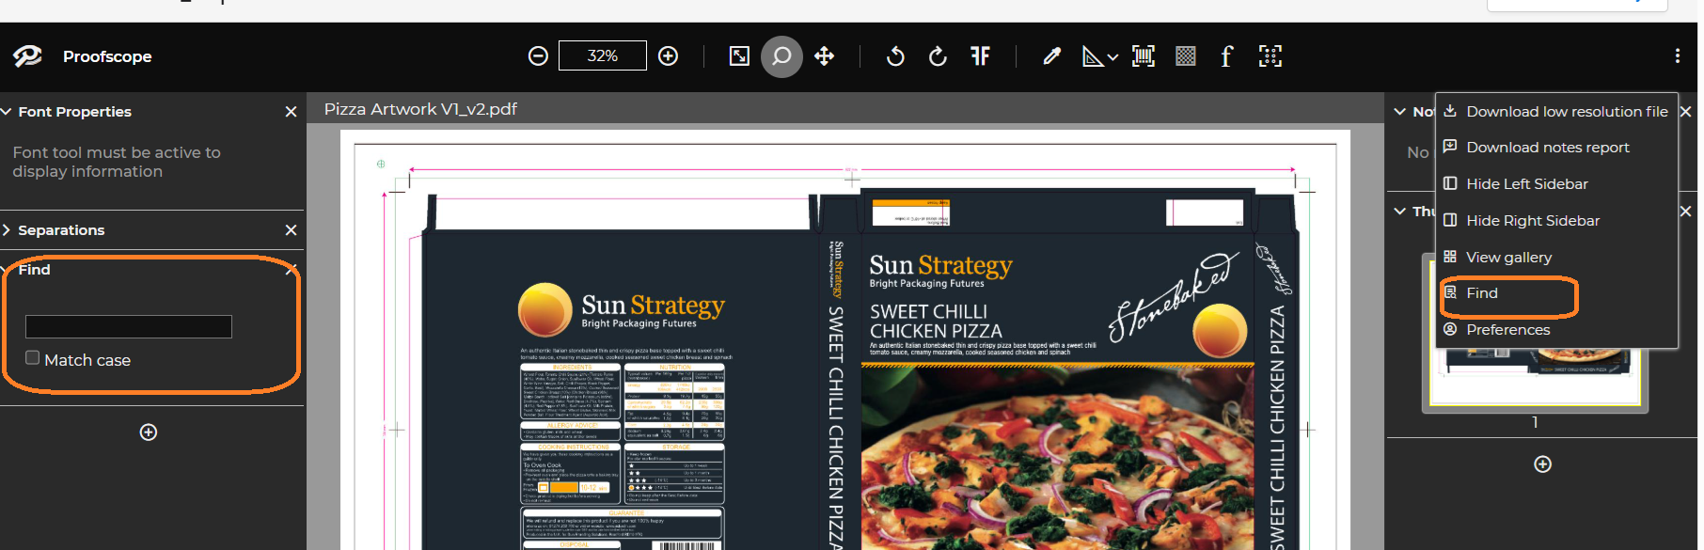
Task: Click the zoom percentage field showing 32%
Action: pos(603,55)
